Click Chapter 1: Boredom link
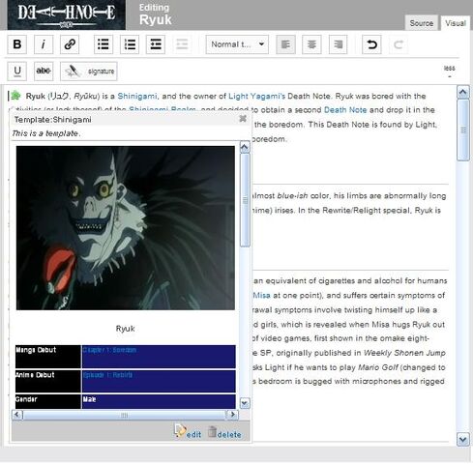The height and width of the screenshot is (464, 473). 109,350
